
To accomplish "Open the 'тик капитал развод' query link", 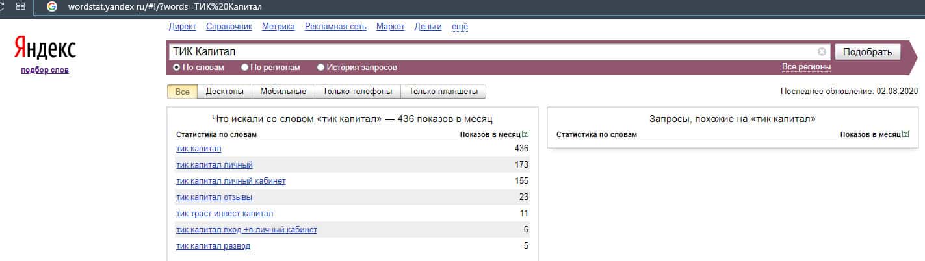I will point(213,246).
